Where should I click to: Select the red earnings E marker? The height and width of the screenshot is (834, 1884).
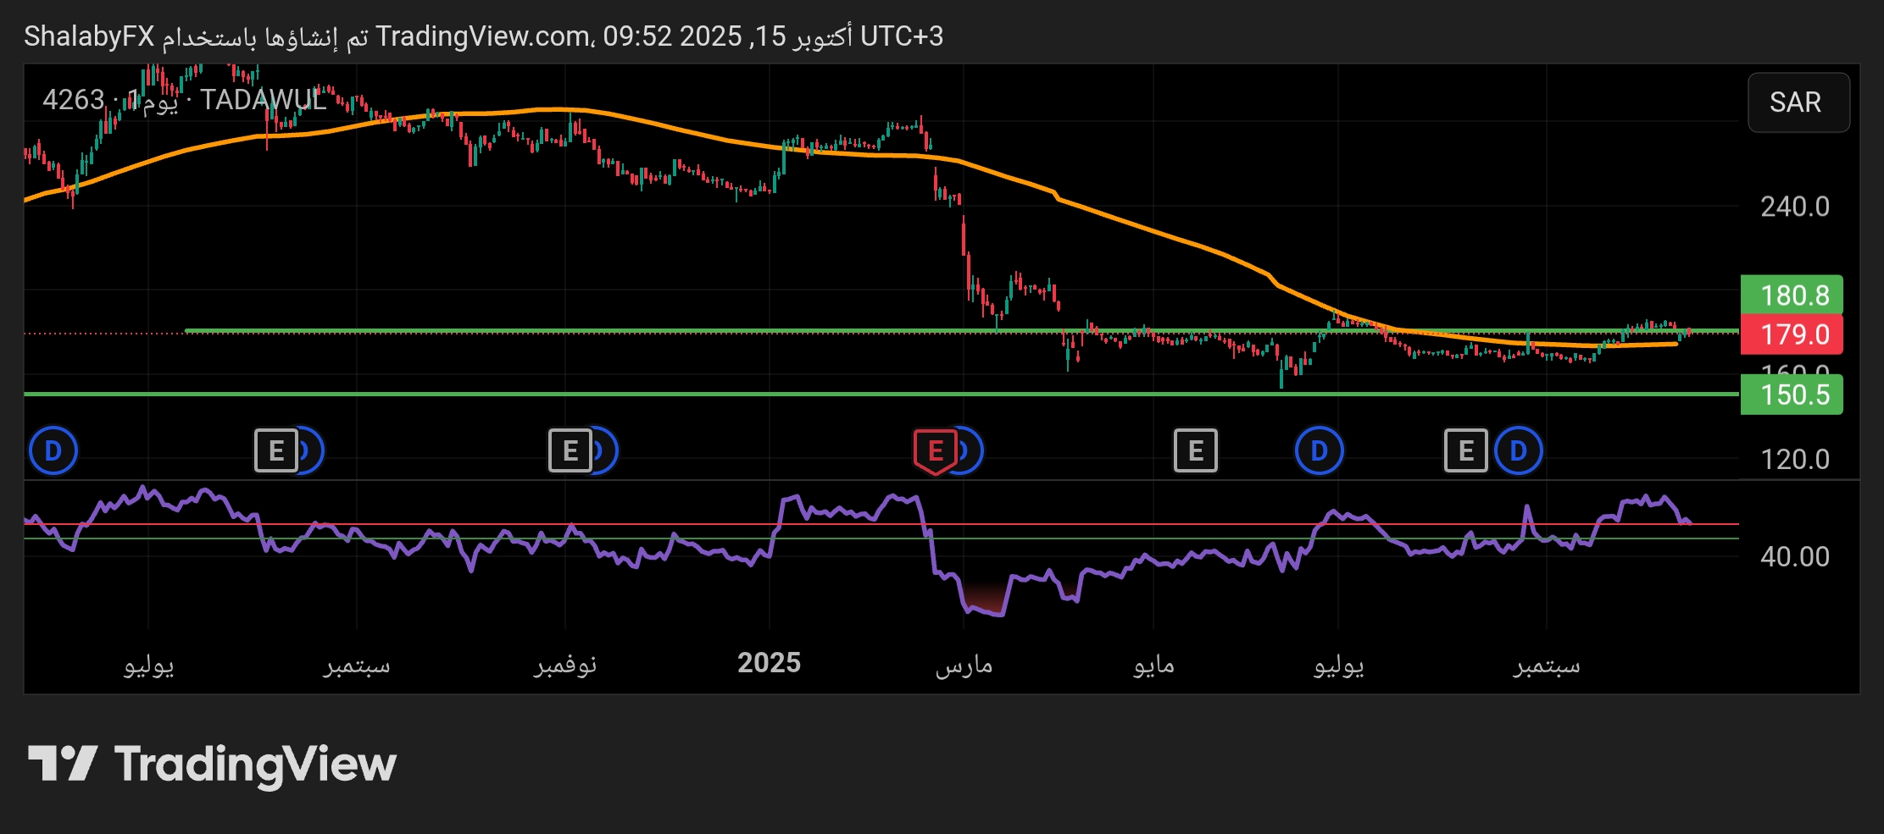pos(935,450)
